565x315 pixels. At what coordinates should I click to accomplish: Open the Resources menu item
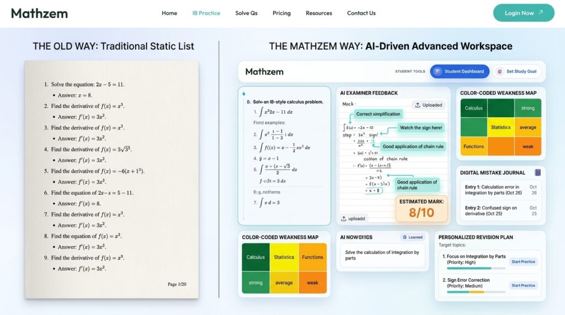point(319,13)
